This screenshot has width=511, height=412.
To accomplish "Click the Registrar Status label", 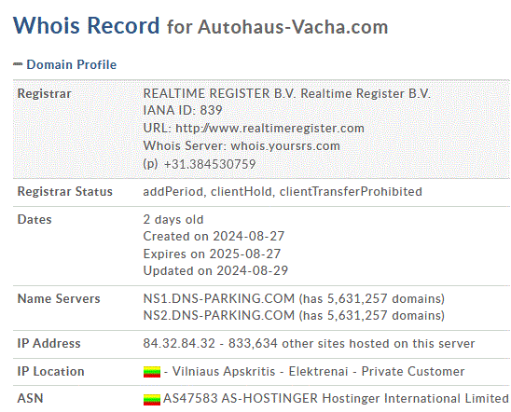I will (x=65, y=191).
